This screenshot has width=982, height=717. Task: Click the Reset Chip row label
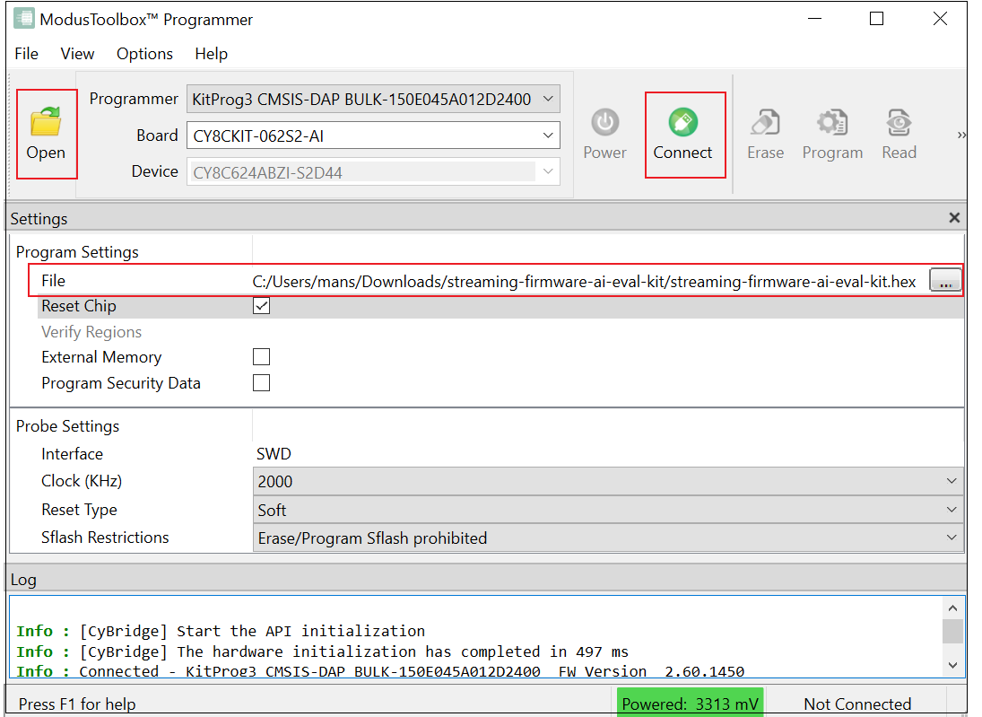click(79, 306)
